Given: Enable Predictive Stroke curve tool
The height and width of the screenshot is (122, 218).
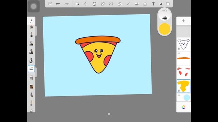Looking at the screenshot, I should click(x=128, y=4).
